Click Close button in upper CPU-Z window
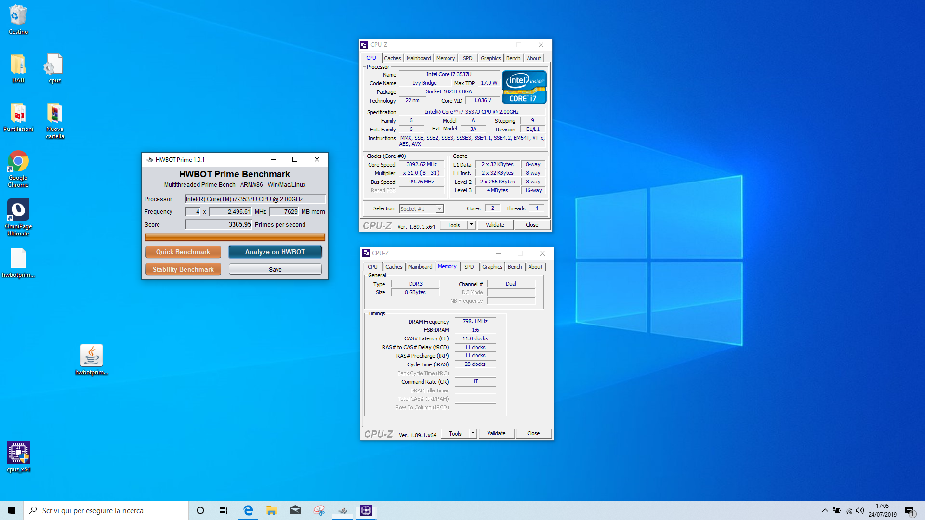925x520 pixels. pyautogui.click(x=532, y=225)
